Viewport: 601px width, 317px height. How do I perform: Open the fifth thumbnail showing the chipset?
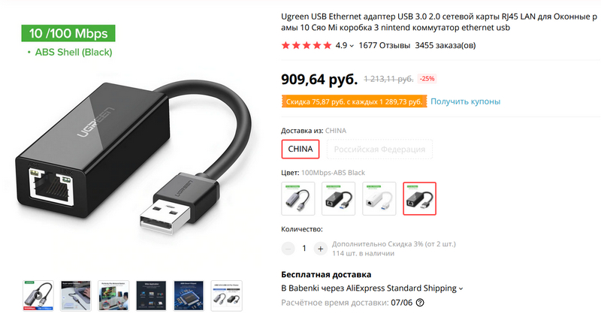pyautogui.click(x=189, y=296)
